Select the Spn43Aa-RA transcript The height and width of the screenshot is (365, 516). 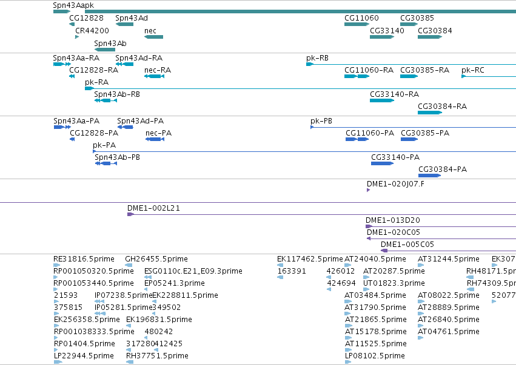[62, 64]
